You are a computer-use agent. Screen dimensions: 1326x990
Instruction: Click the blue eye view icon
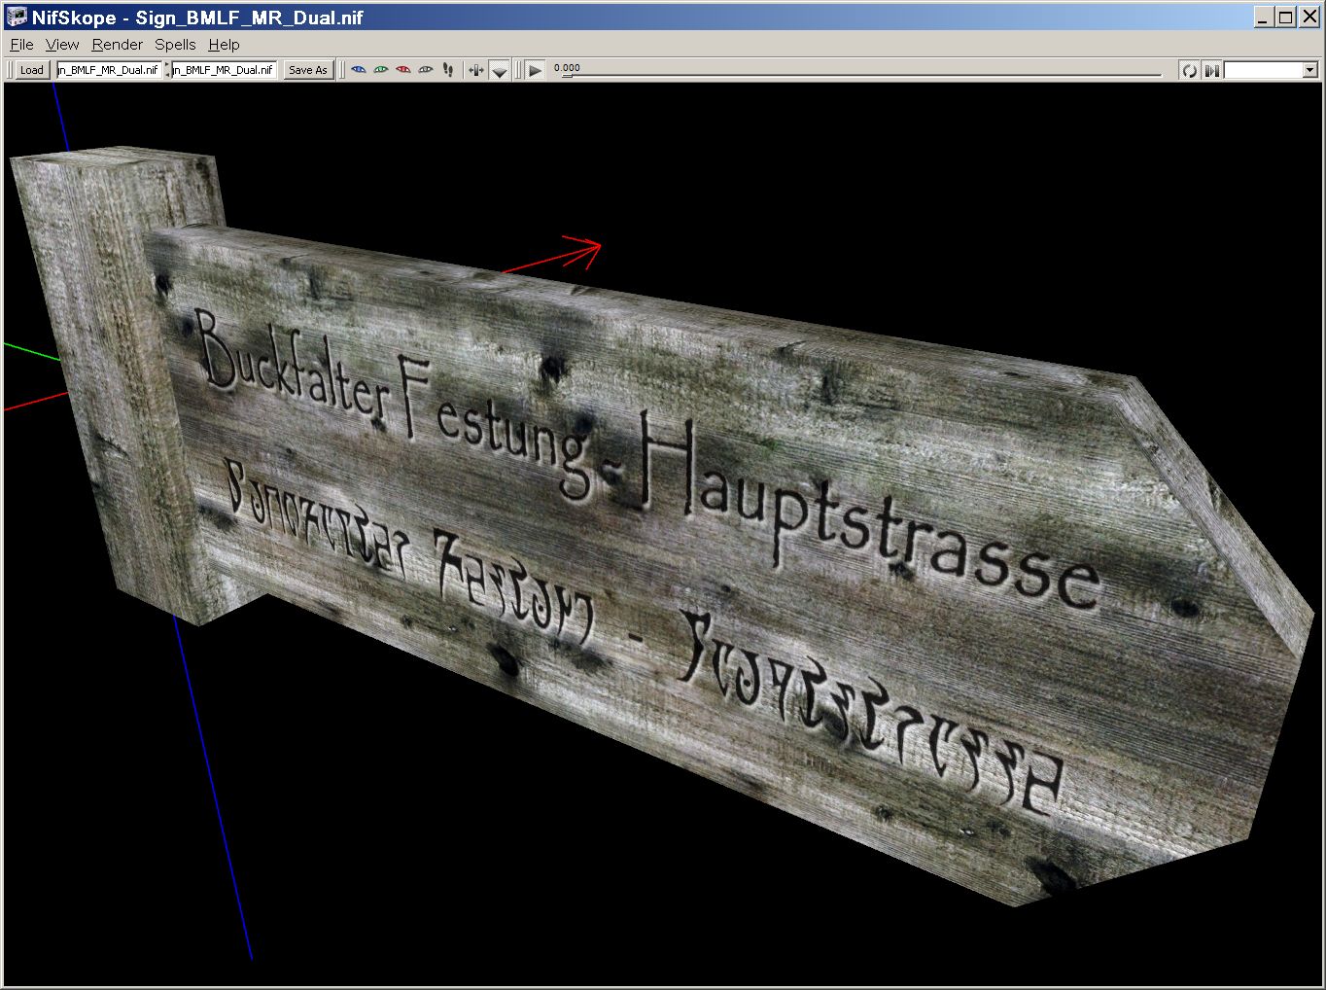359,70
